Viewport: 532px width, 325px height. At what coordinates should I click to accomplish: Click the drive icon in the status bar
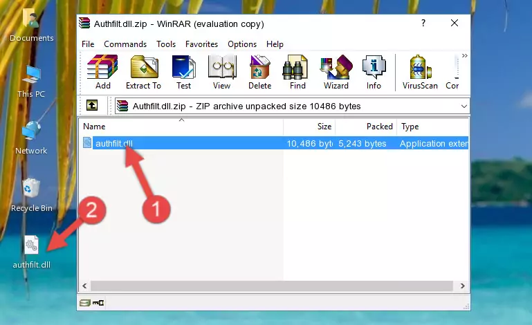point(85,303)
